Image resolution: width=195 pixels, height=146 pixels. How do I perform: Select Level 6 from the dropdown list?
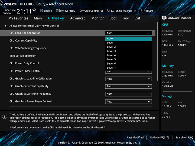click(x=128, y=64)
